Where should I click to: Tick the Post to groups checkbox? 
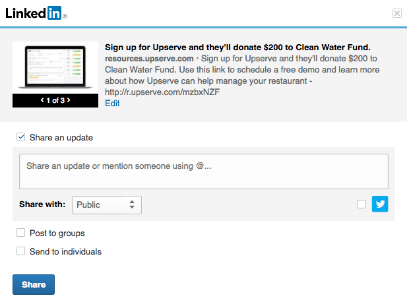click(21, 233)
